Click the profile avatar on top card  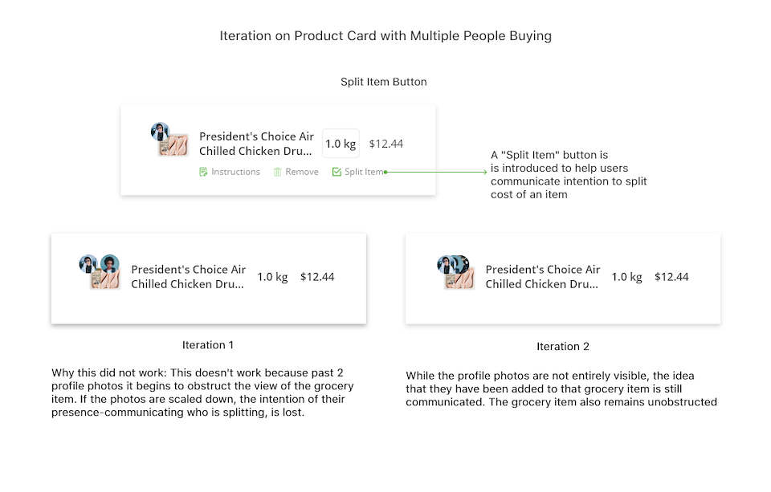pyautogui.click(x=161, y=132)
